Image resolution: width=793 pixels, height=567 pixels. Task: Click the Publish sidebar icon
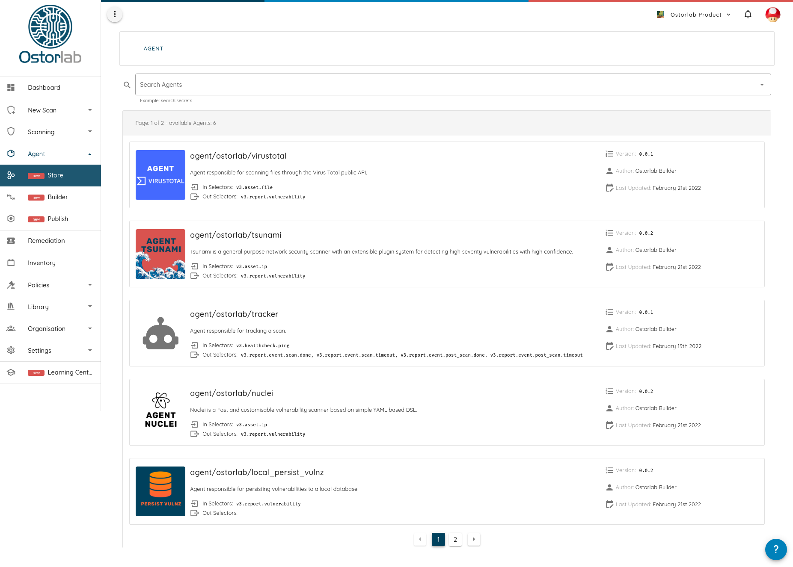11,219
